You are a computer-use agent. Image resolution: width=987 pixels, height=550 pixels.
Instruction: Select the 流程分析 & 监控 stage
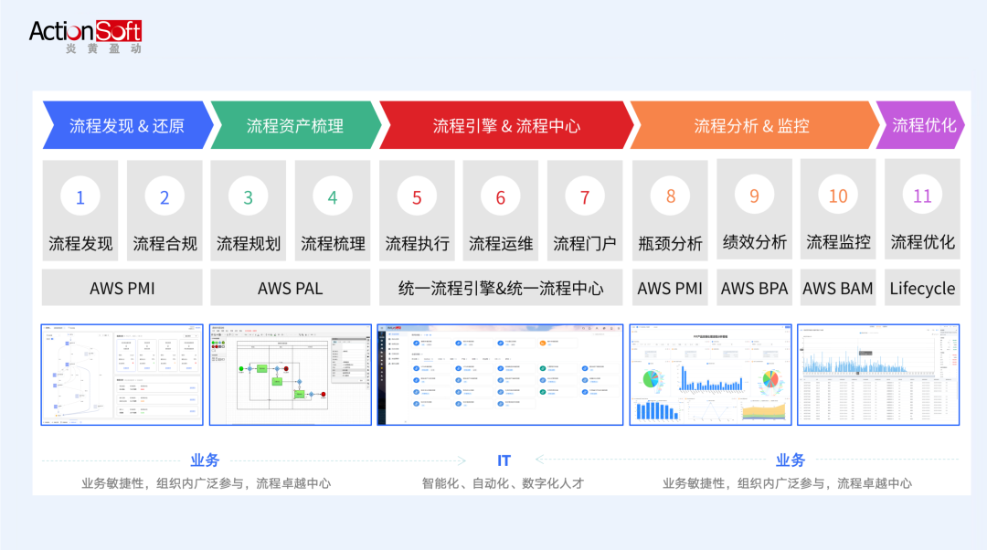coord(751,126)
